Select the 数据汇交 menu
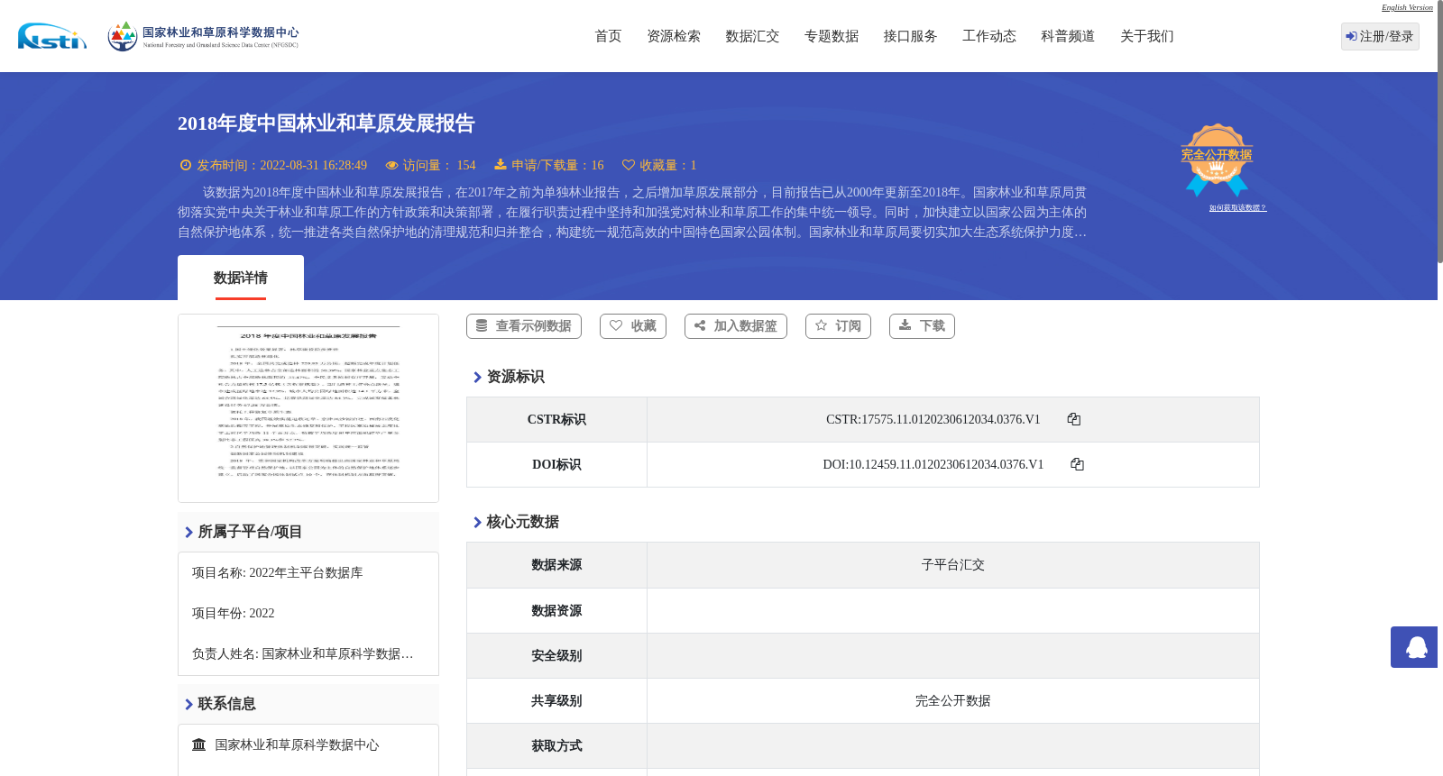 click(752, 36)
